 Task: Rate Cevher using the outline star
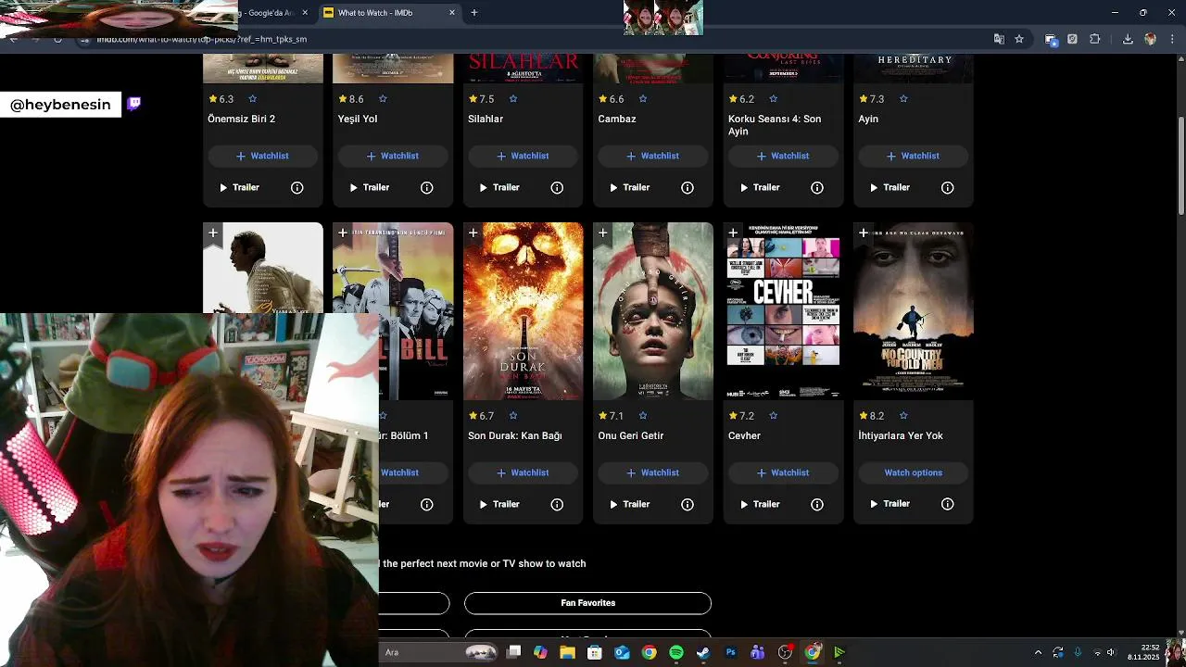[774, 416]
